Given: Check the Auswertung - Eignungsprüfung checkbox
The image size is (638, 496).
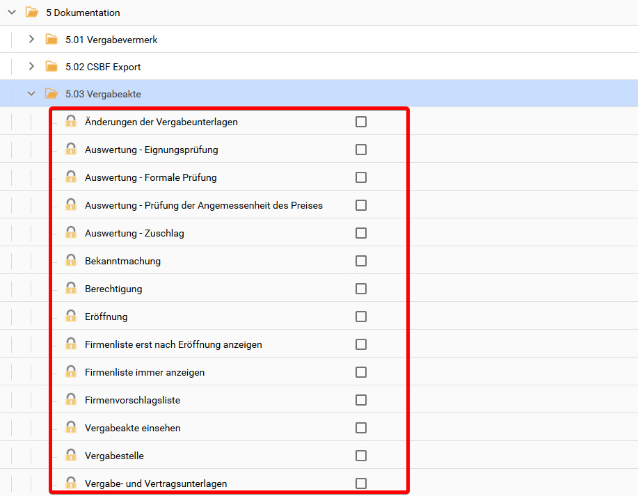Looking at the screenshot, I should 361,150.
